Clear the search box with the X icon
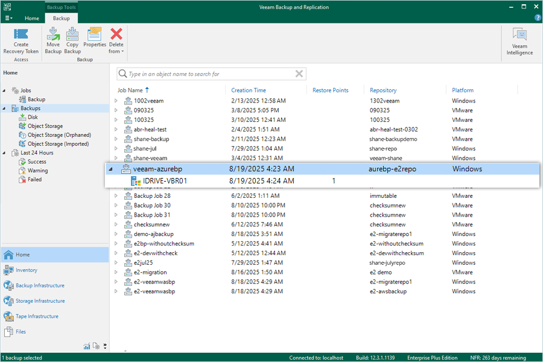Image resolution: width=543 pixels, height=362 pixels. click(299, 74)
